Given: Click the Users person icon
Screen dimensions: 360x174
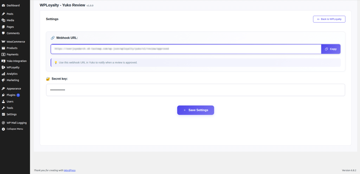Looking at the screenshot, I should click(x=3, y=101).
